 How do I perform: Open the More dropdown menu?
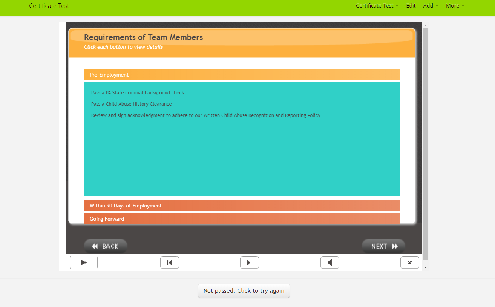pyautogui.click(x=455, y=6)
